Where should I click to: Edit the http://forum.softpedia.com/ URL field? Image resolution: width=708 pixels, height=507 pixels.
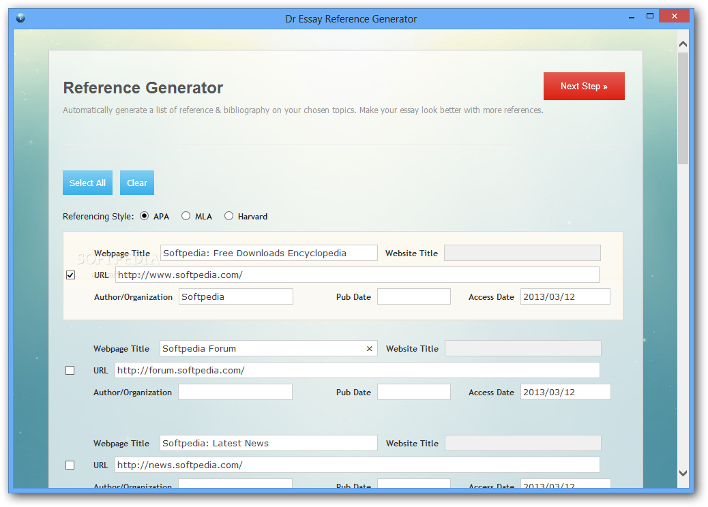tap(357, 370)
